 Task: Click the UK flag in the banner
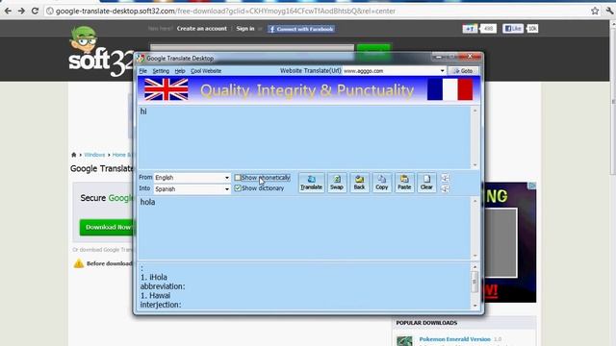(167, 89)
